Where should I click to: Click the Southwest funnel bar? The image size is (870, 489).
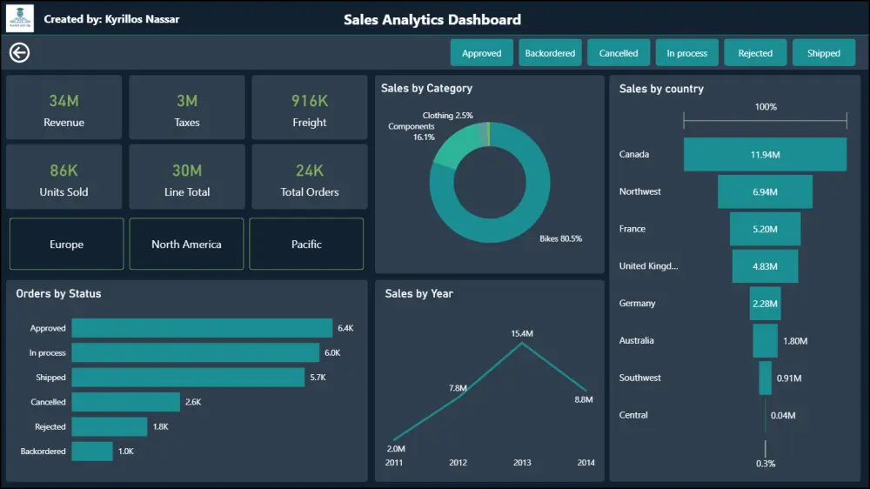click(x=765, y=378)
